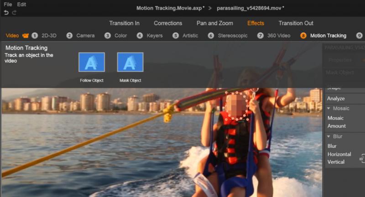Click the orange video camera icon
This screenshot has height=197, width=365.
[x=26, y=36]
